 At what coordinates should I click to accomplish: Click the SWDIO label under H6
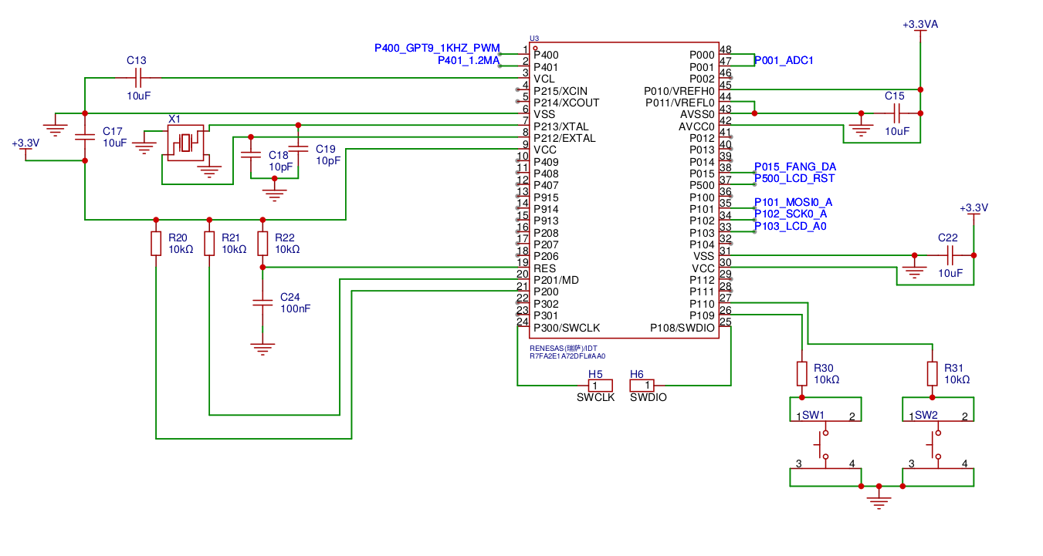click(x=648, y=398)
